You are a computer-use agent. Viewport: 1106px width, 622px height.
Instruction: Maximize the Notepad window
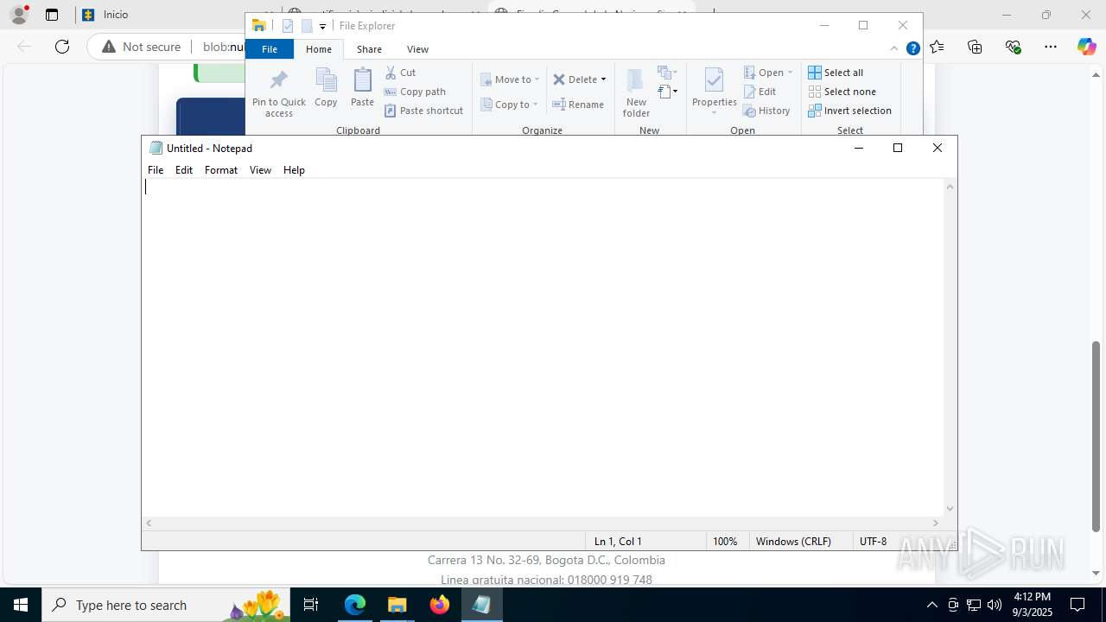[x=898, y=148]
